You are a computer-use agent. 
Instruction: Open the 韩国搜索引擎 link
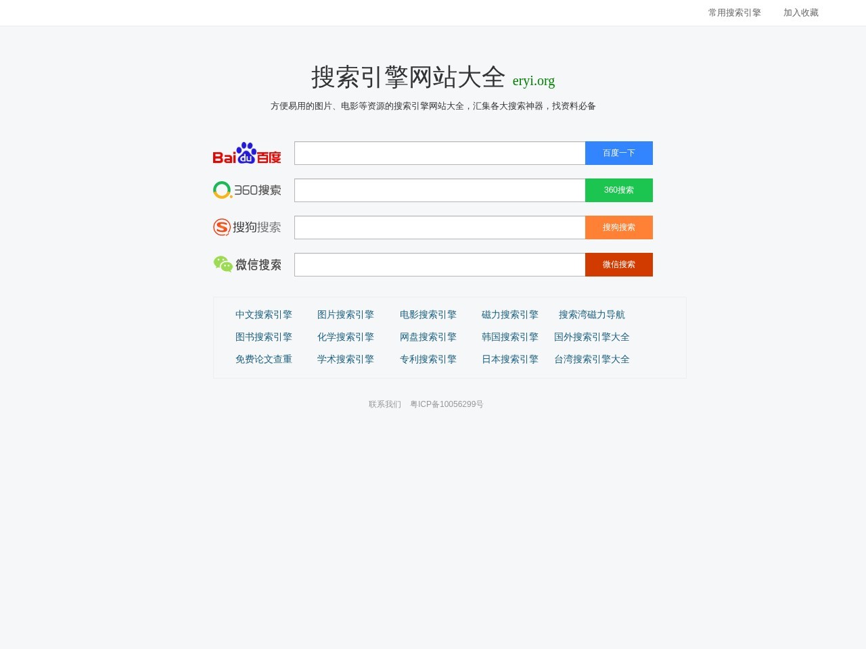coord(509,337)
